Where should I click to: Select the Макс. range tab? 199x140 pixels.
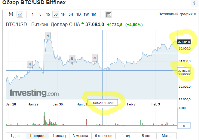coord(166,136)
